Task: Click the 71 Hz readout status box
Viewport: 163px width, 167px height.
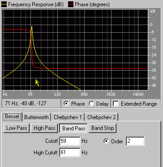Action: click(31, 103)
